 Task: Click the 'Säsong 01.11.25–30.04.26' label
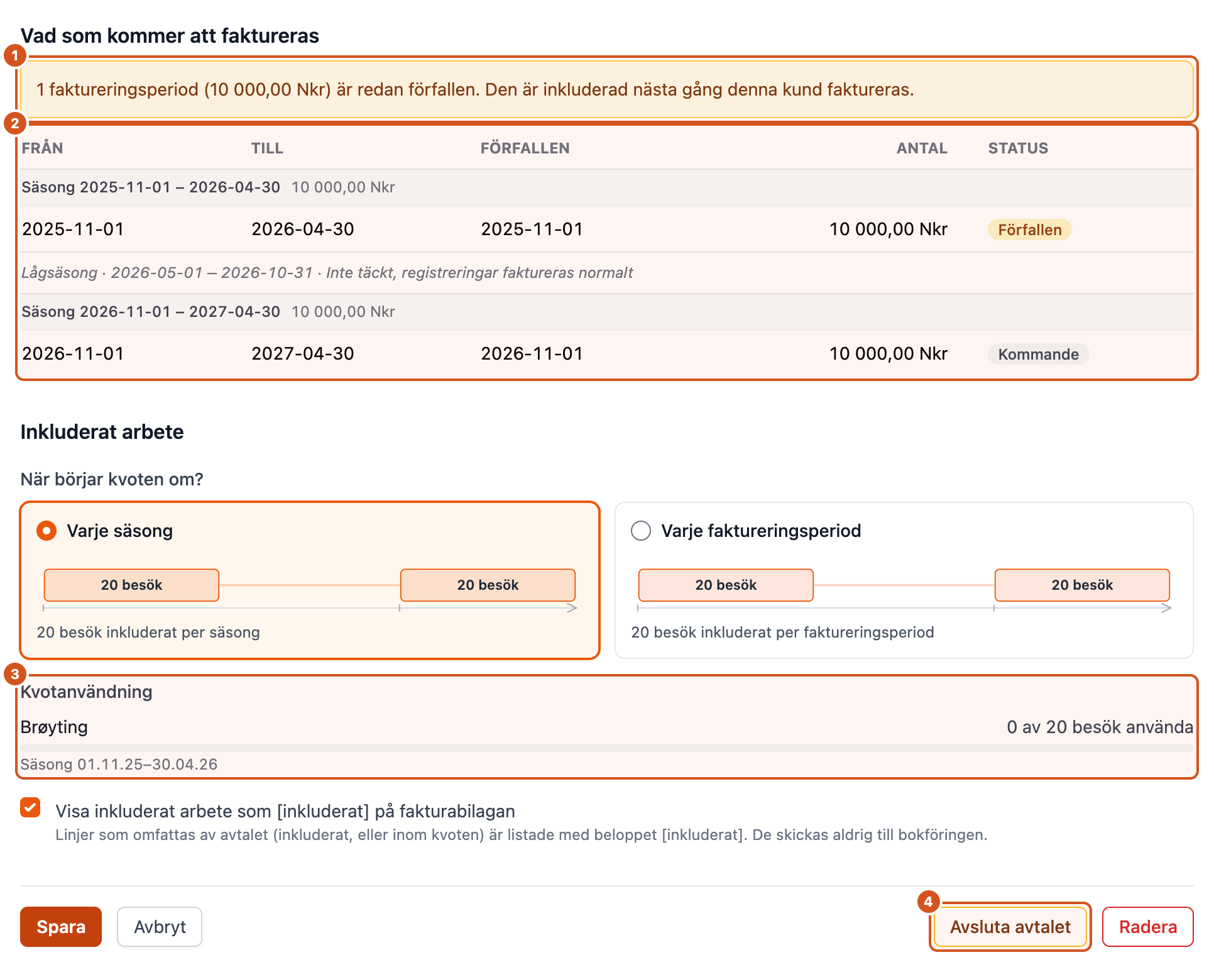[x=119, y=765]
